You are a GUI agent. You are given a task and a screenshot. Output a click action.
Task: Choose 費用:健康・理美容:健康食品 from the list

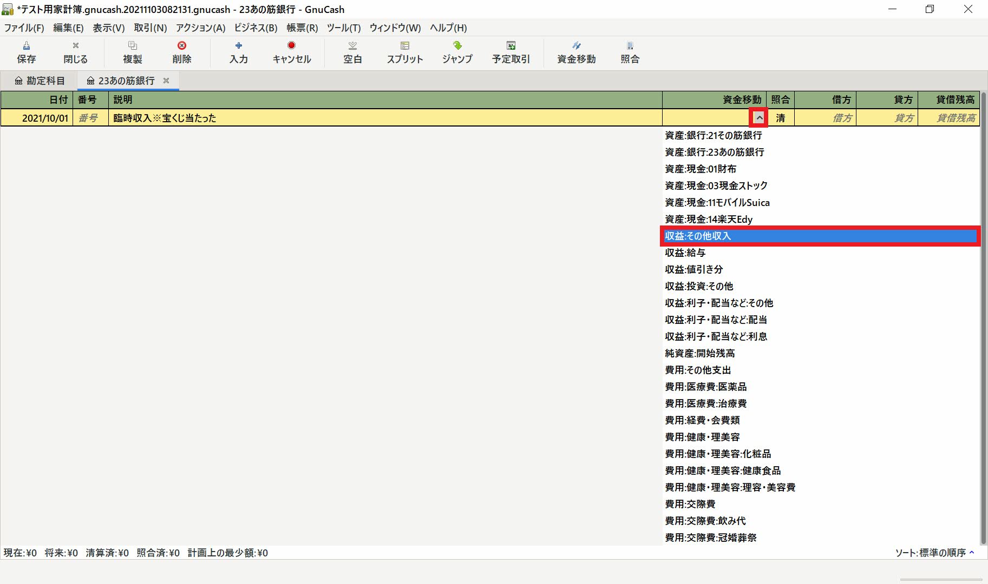821,470
